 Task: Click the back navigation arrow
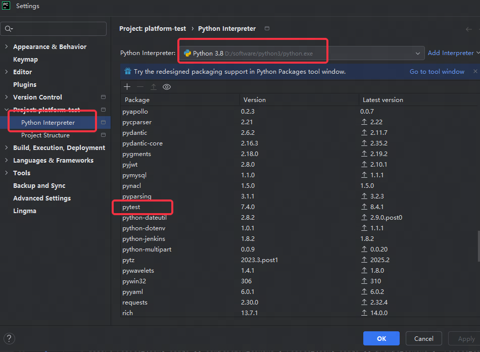468,29
